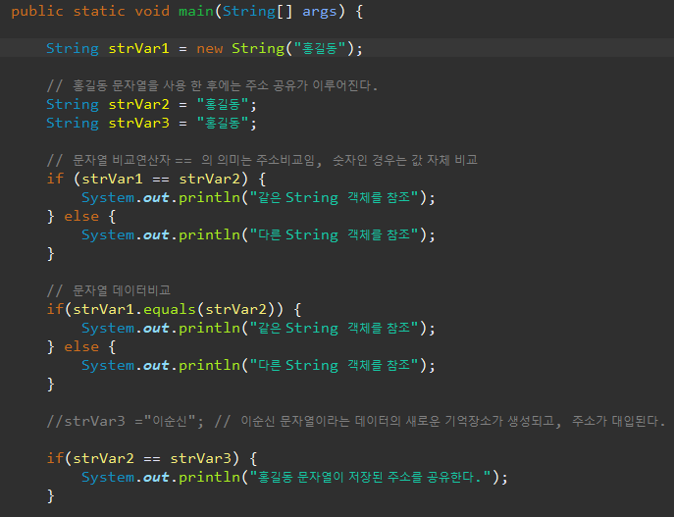Click the comment '홍길동 문자열을 사용 한 후에는 주소 공유가 이루어진다.'
This screenshot has height=517, width=674.
226,85
